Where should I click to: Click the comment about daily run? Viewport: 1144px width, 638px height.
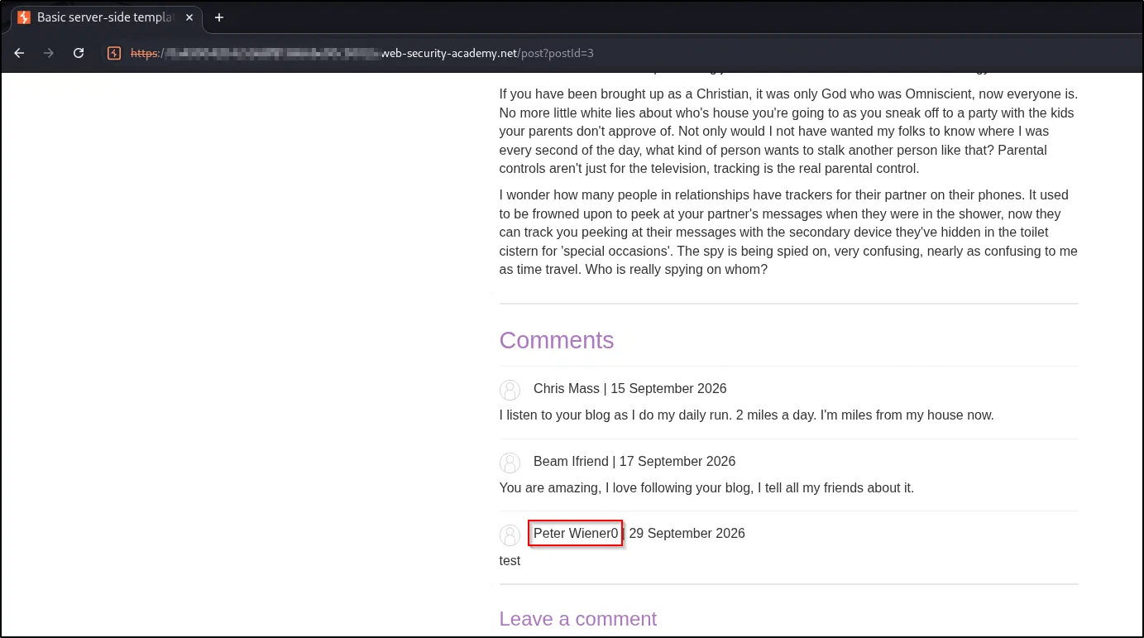(747, 415)
